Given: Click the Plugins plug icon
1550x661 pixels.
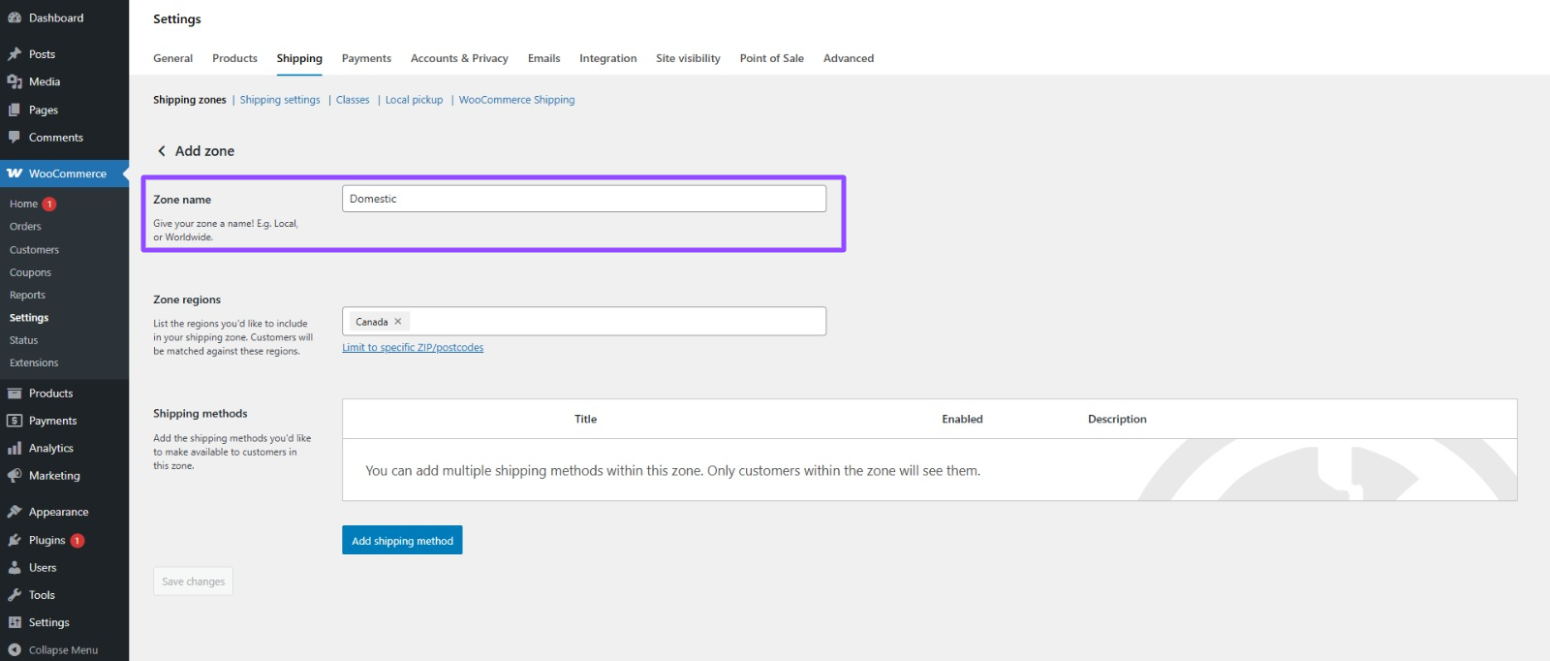Looking at the screenshot, I should click(x=15, y=540).
